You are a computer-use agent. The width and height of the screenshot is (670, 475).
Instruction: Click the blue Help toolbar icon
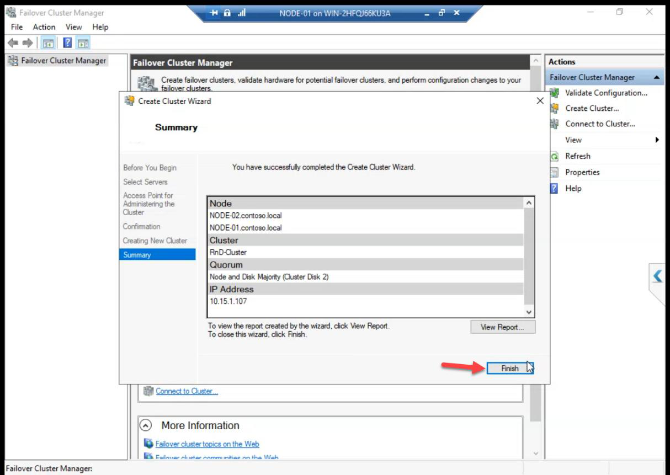67,43
